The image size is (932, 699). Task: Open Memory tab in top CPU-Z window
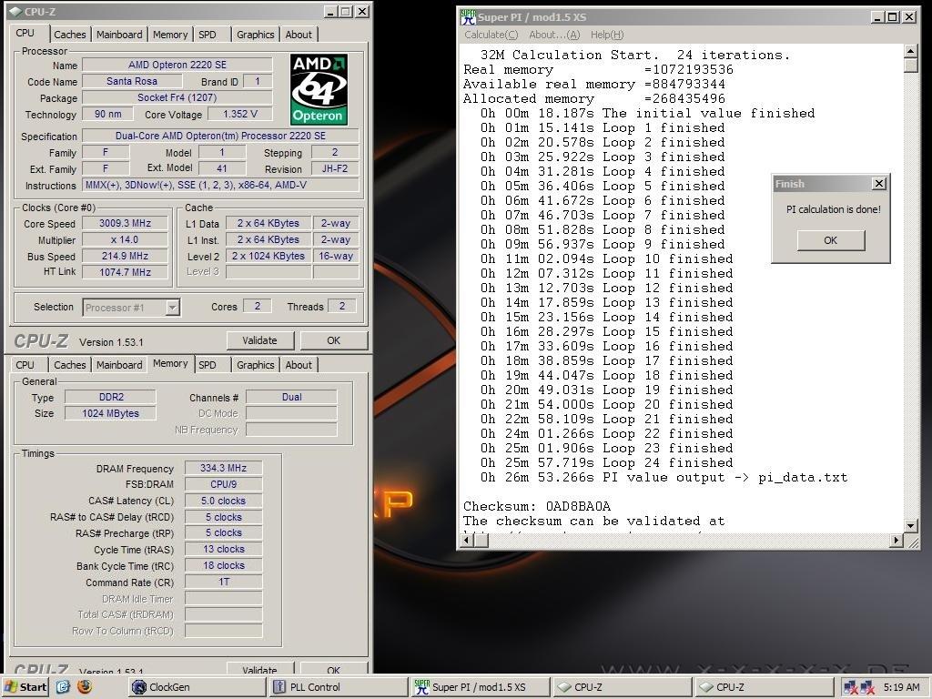(170, 35)
